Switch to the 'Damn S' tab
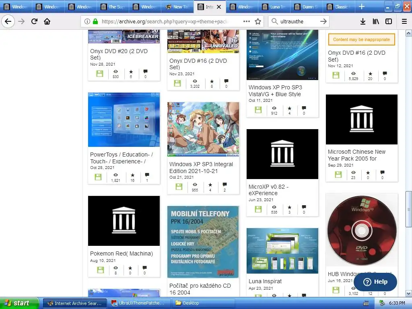The width and height of the screenshot is (412, 309). [x=306, y=6]
